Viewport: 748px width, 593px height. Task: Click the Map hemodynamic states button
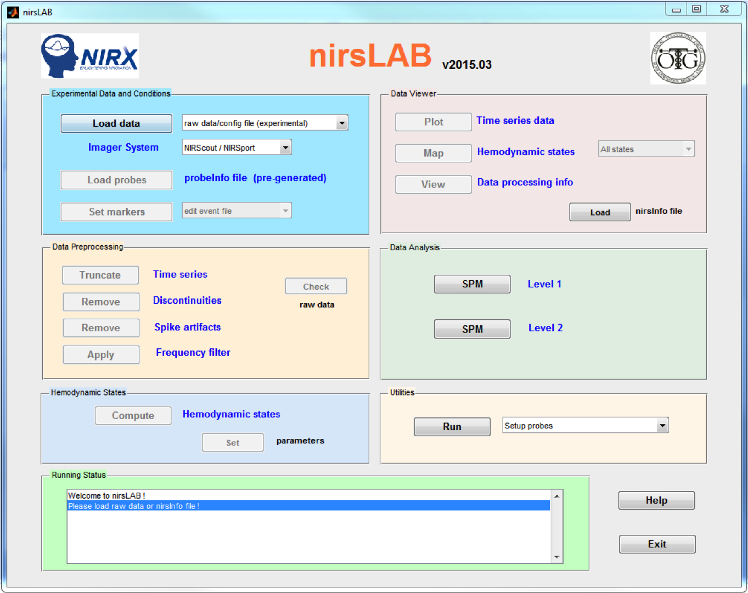coord(434,153)
